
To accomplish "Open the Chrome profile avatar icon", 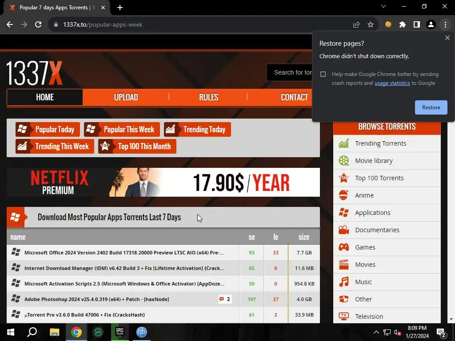I will pos(431,25).
